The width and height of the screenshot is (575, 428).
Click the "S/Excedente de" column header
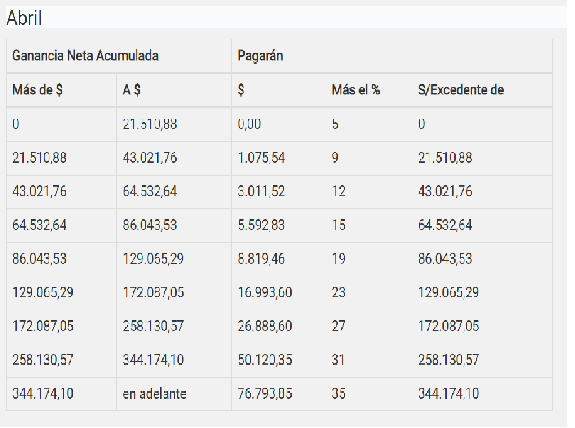pos(460,90)
